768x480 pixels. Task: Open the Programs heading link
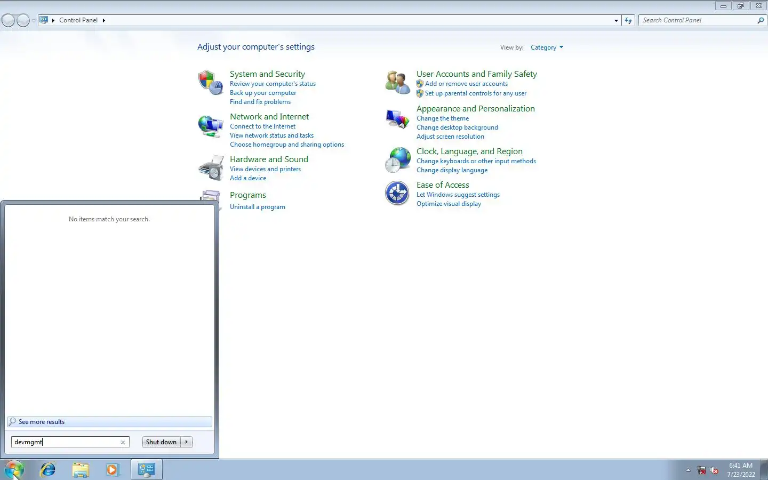pos(248,195)
